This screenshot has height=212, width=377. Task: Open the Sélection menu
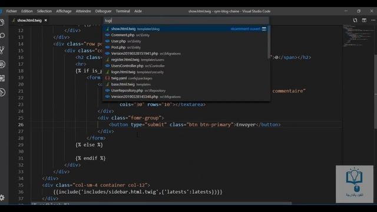click(44, 11)
